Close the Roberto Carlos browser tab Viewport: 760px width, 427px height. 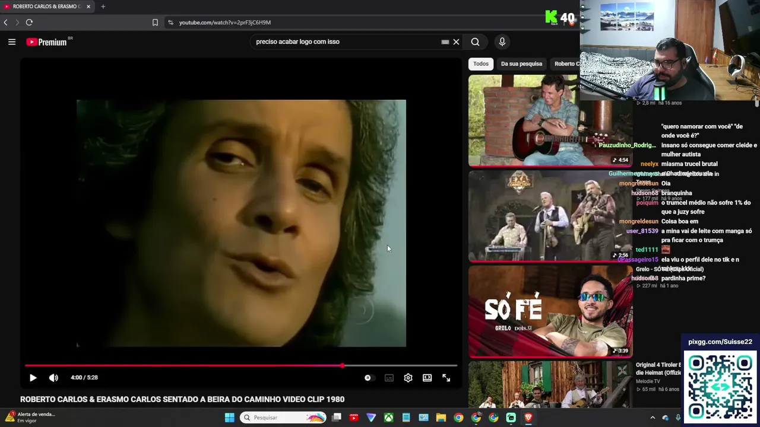88,7
